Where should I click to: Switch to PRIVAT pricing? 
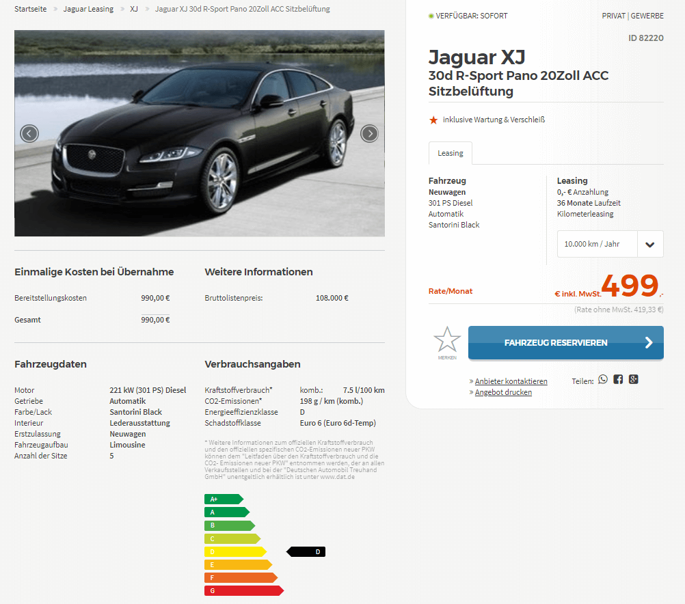pos(613,16)
